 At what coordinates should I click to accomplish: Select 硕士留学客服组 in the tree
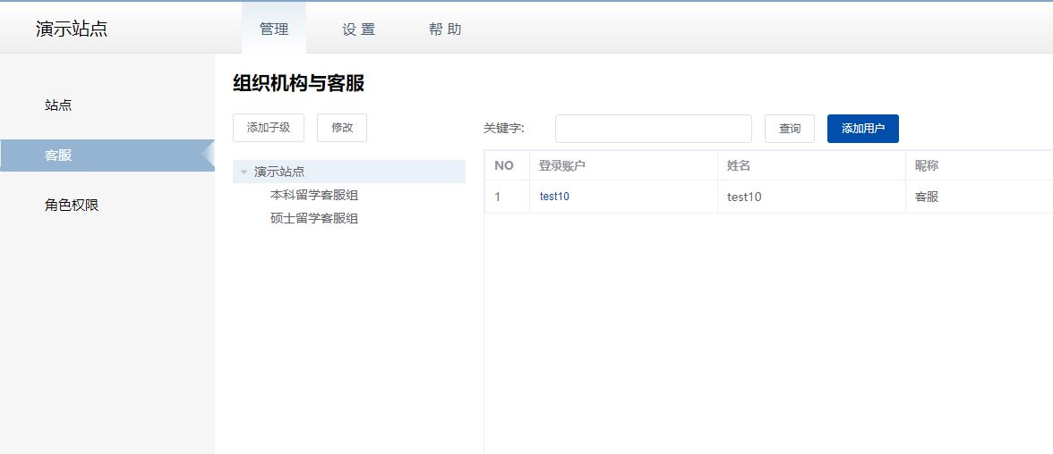314,219
